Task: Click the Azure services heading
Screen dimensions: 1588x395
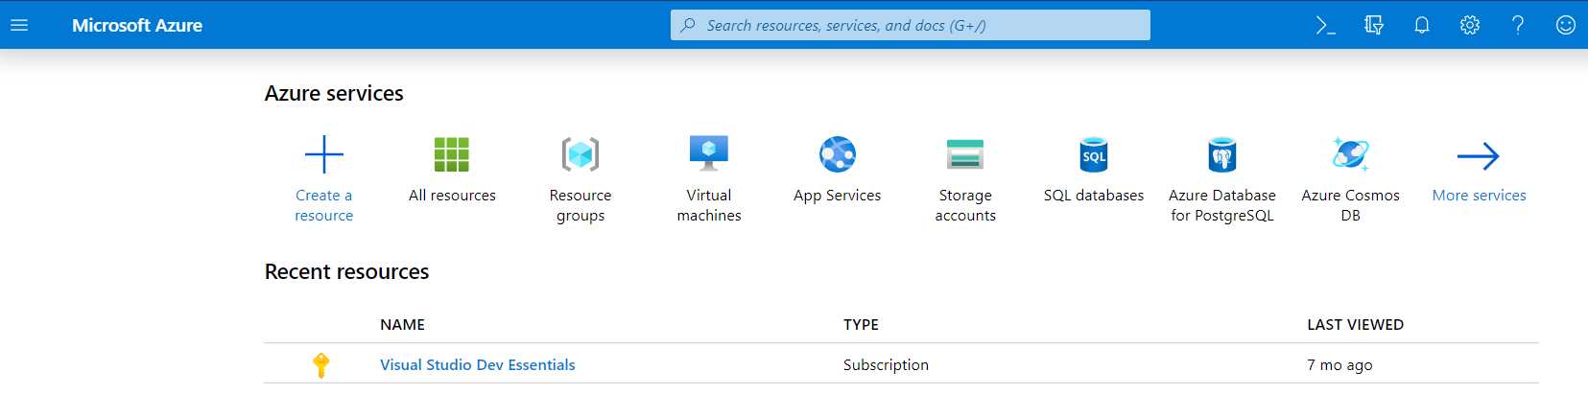Action: [334, 94]
